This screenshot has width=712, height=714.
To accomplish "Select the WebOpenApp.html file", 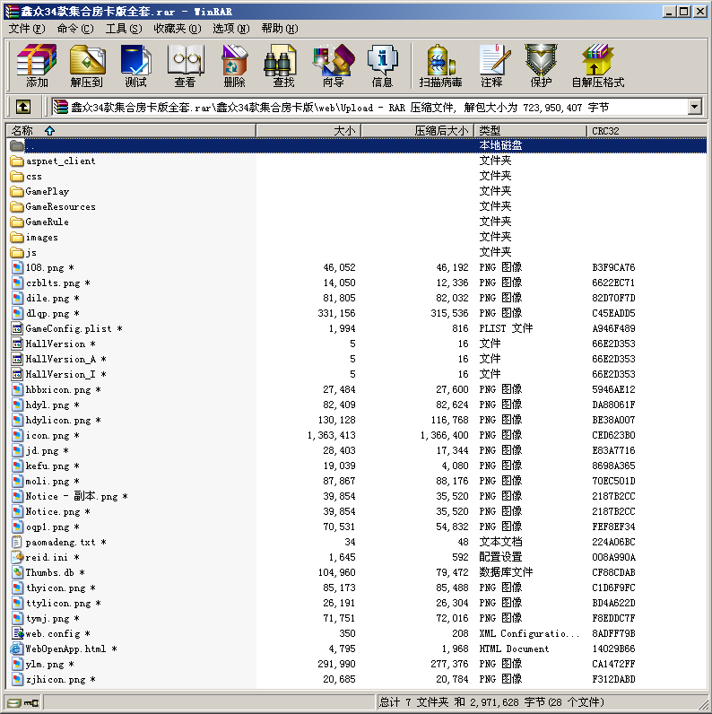I will (x=65, y=649).
